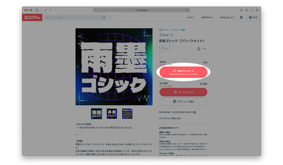Click the booth.pm address bar
The width and height of the screenshot is (283, 165).
pyautogui.click(x=141, y=10)
